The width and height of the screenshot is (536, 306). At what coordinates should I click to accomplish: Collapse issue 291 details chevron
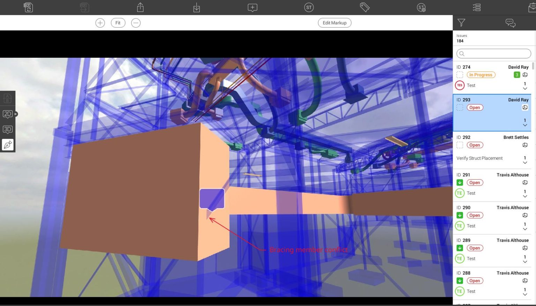click(525, 196)
